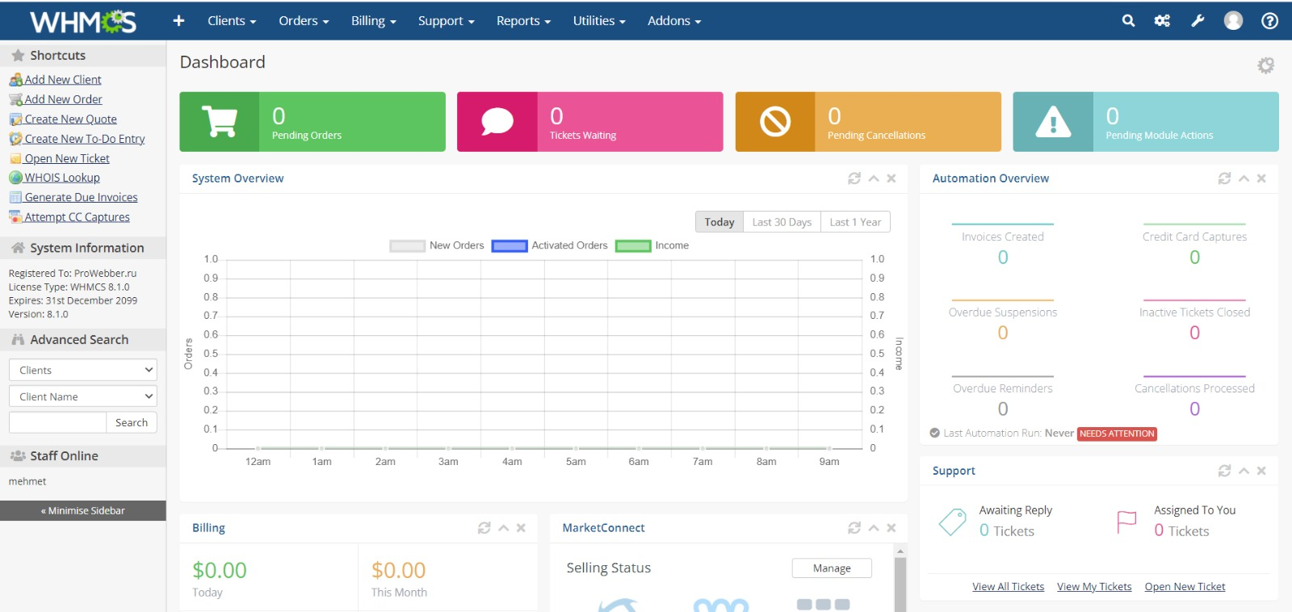Open the Billing menu in navbar

[x=373, y=21]
